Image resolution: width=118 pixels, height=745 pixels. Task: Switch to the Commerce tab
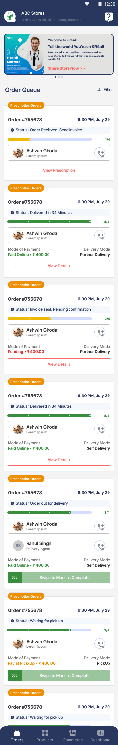[x=73, y=735]
